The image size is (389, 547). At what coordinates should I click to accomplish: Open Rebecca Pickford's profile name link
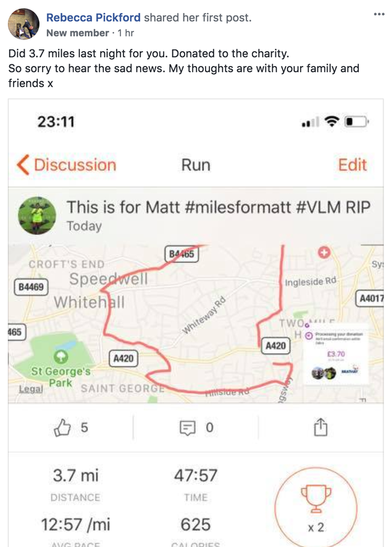click(x=93, y=17)
